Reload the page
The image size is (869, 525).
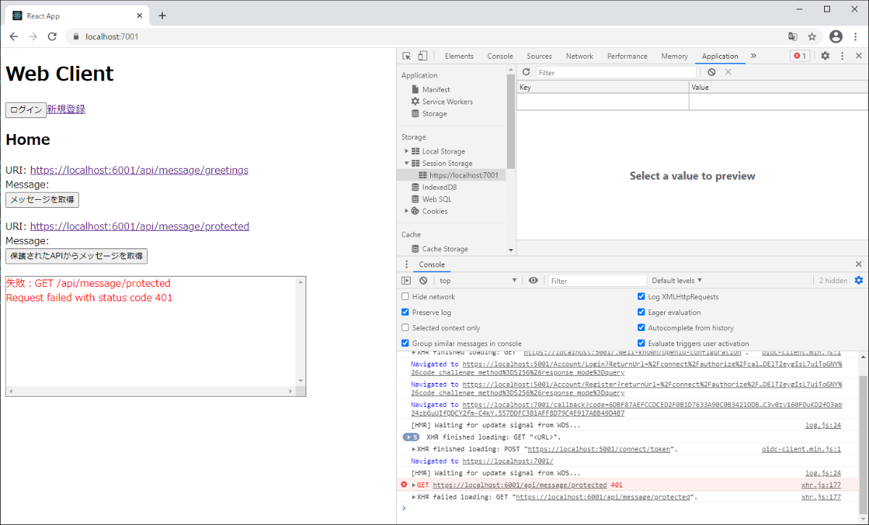point(52,36)
